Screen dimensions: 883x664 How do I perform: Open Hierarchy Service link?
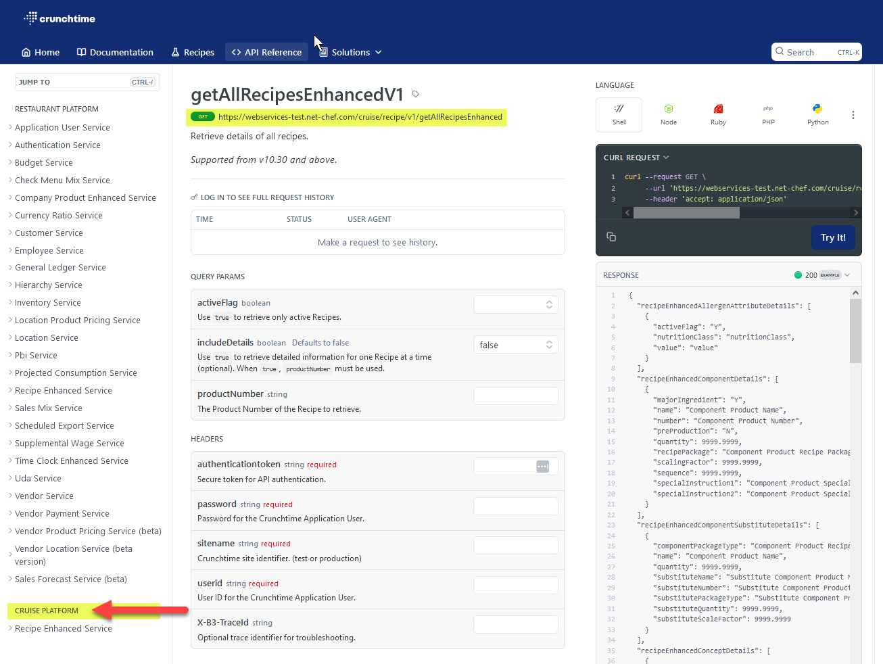(x=49, y=285)
